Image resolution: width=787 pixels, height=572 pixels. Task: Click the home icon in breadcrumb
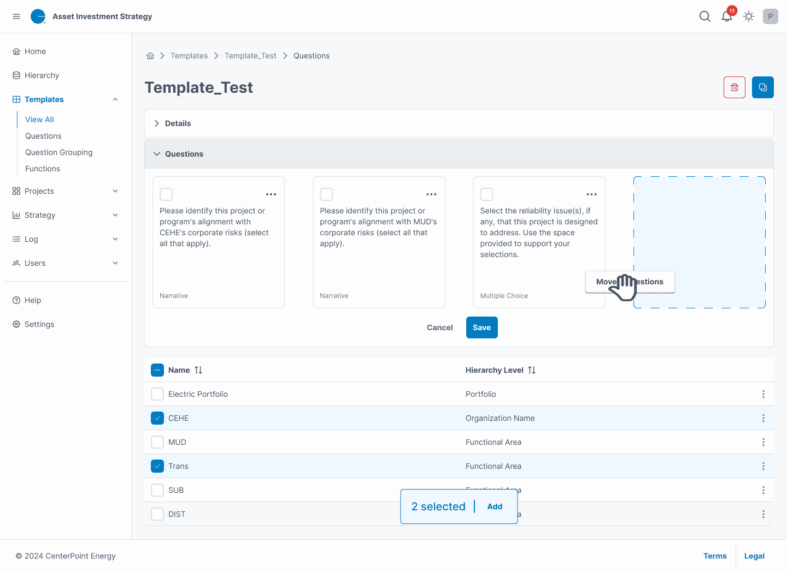point(150,56)
